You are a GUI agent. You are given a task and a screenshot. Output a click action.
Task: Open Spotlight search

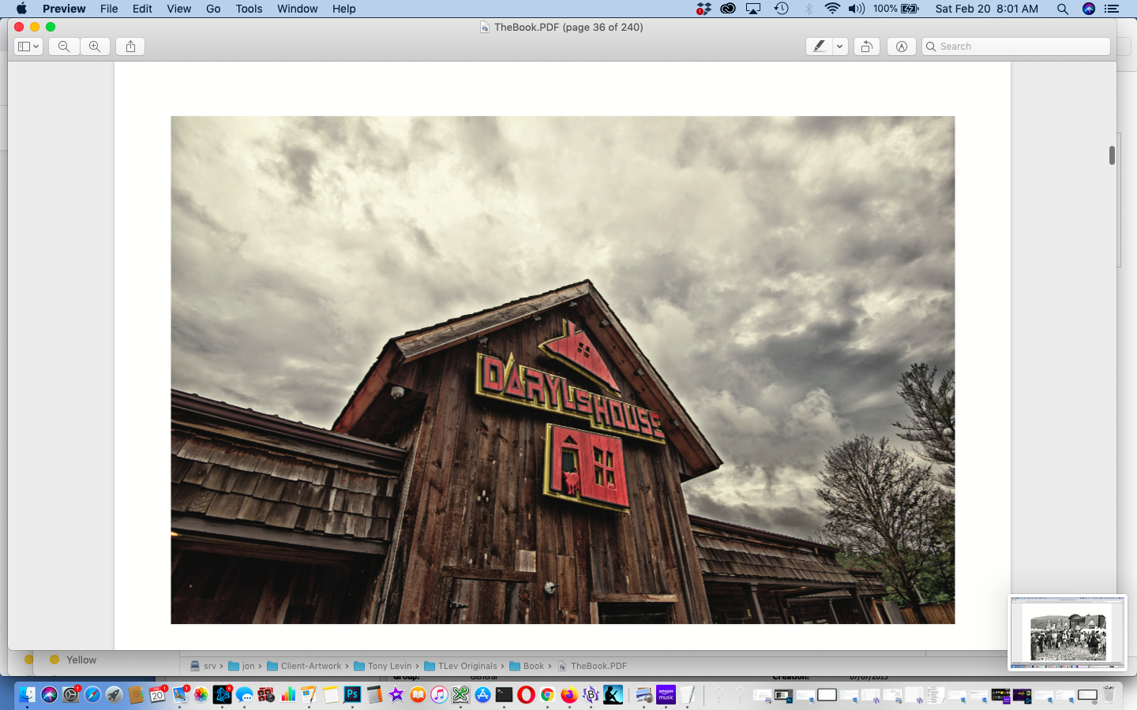pyautogui.click(x=1063, y=9)
